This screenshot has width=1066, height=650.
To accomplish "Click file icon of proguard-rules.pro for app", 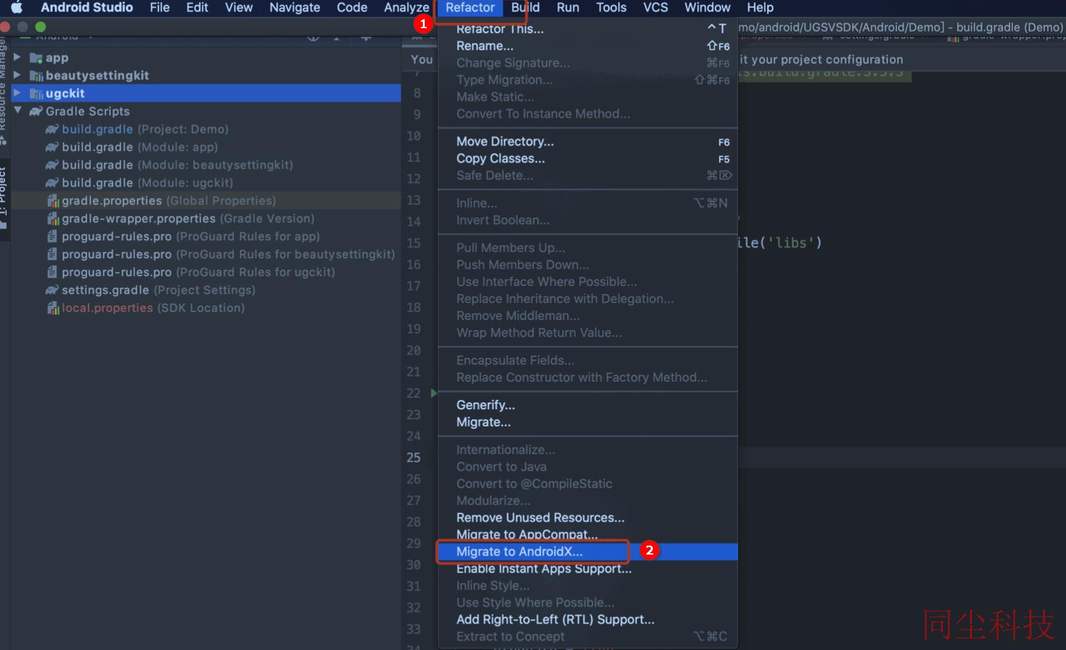I will tap(53, 236).
